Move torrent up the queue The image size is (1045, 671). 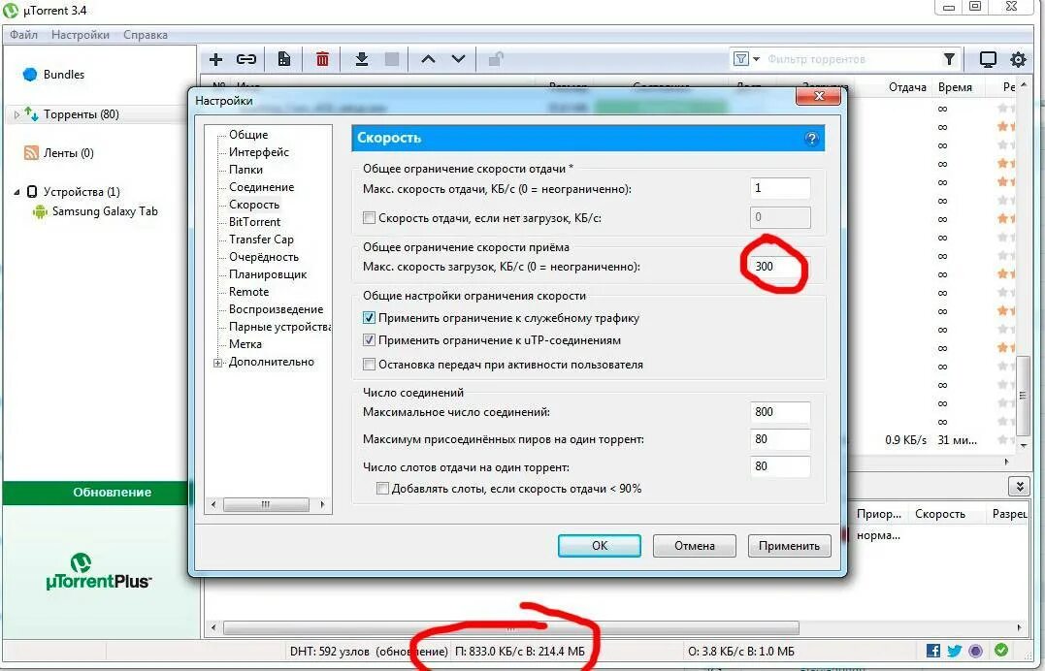[429, 59]
